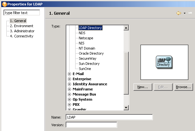Select Netscape in the Type list
The image size is (195, 131).
point(86,38)
